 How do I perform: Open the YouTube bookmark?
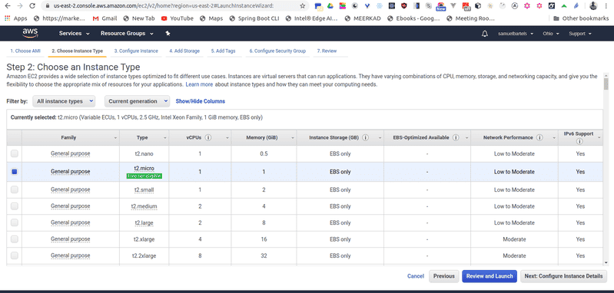click(178, 18)
